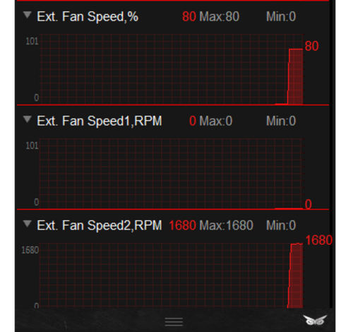This screenshot has width=353, height=332.
Task: Collapse the Ext. Fan Speed2,RPM graph triangle
Action: (28, 224)
